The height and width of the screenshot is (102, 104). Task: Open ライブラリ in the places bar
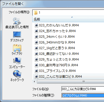(17, 50)
